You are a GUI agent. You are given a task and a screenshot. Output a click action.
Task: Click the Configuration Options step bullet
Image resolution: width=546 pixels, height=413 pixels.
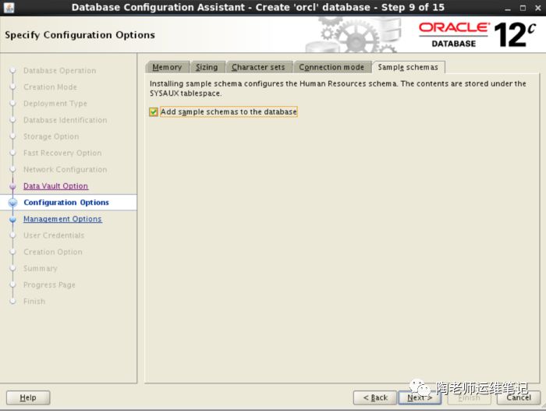tap(12, 203)
